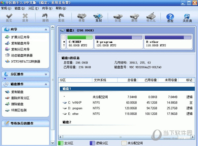
Task: Sort by the 总容量 column header
Action: [128, 80]
